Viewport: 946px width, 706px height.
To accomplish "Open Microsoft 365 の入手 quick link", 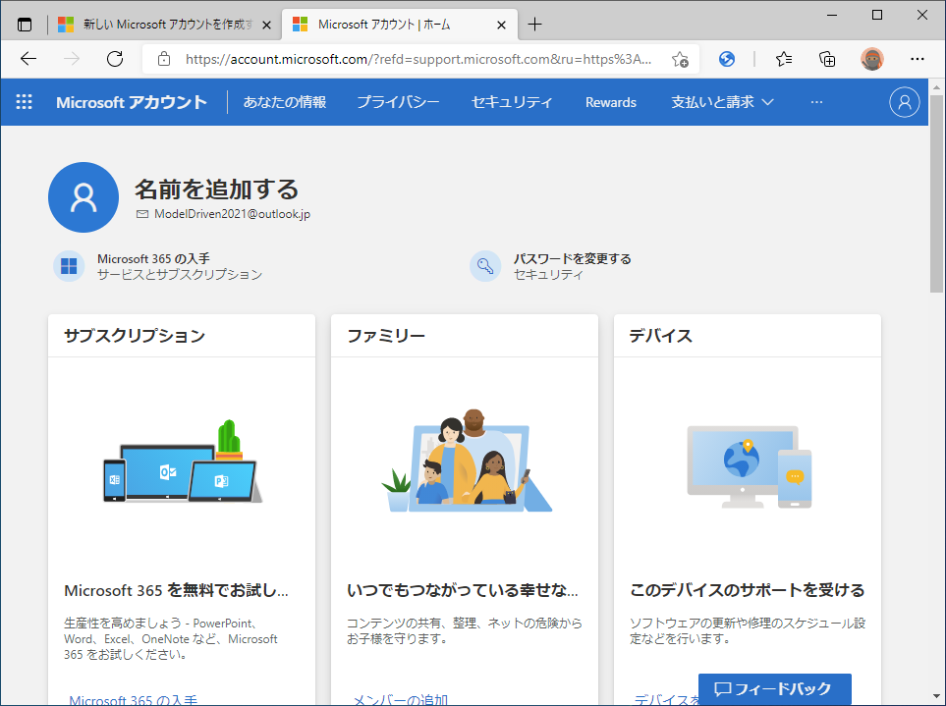I will pos(154,258).
